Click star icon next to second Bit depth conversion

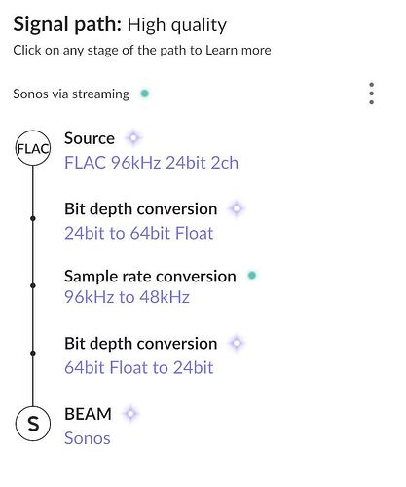tap(237, 343)
